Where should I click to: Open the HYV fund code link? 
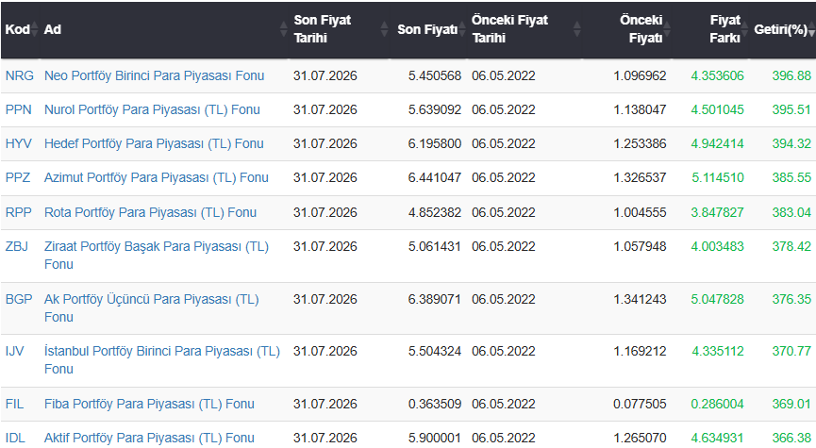click(18, 143)
